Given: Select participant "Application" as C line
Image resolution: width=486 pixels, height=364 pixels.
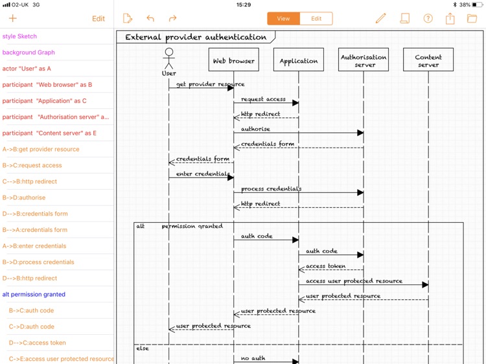Looking at the screenshot, I should [x=57, y=100].
